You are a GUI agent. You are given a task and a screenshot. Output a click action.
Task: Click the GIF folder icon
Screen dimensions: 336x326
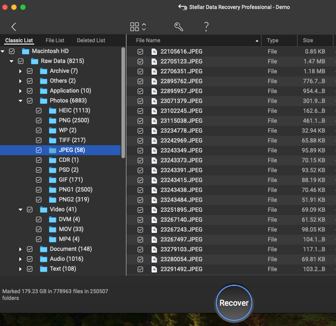pyautogui.click(x=53, y=180)
